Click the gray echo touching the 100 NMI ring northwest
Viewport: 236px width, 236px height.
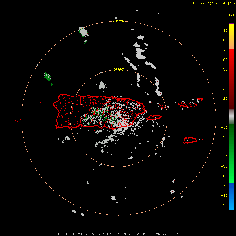tap(83, 32)
